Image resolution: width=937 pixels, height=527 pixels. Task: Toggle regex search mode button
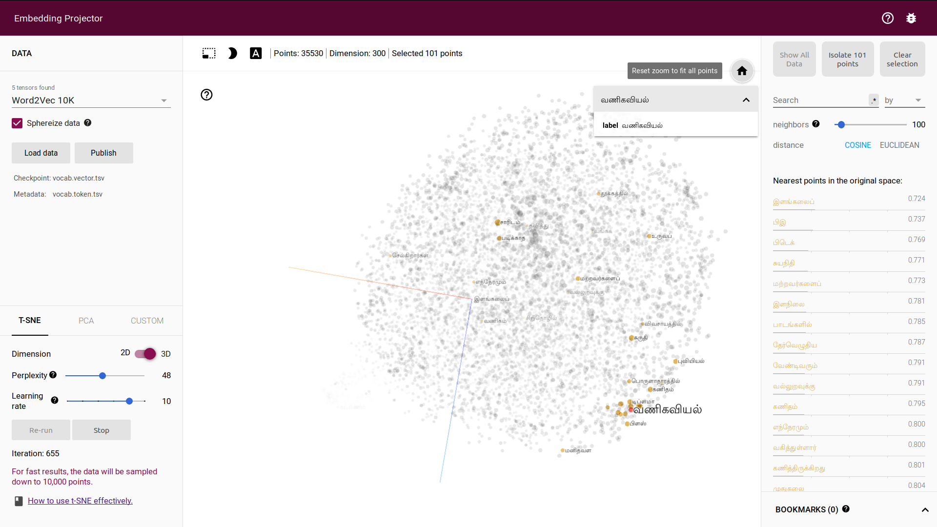click(x=874, y=100)
